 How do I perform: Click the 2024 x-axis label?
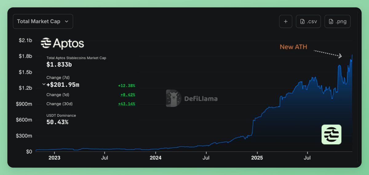tap(156, 158)
